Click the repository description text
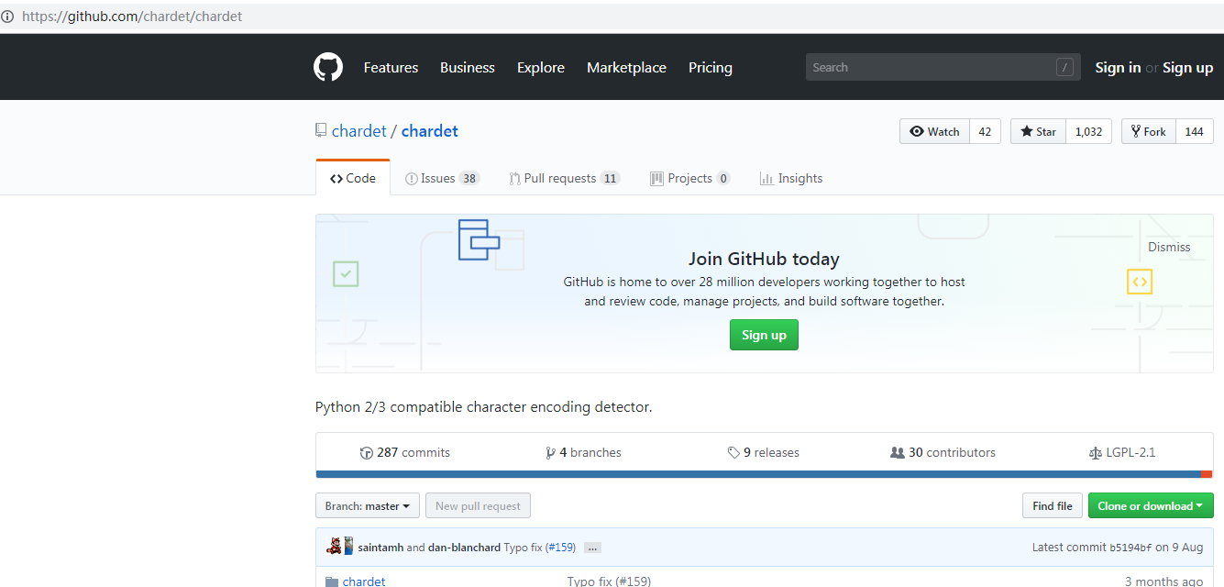 (x=483, y=406)
